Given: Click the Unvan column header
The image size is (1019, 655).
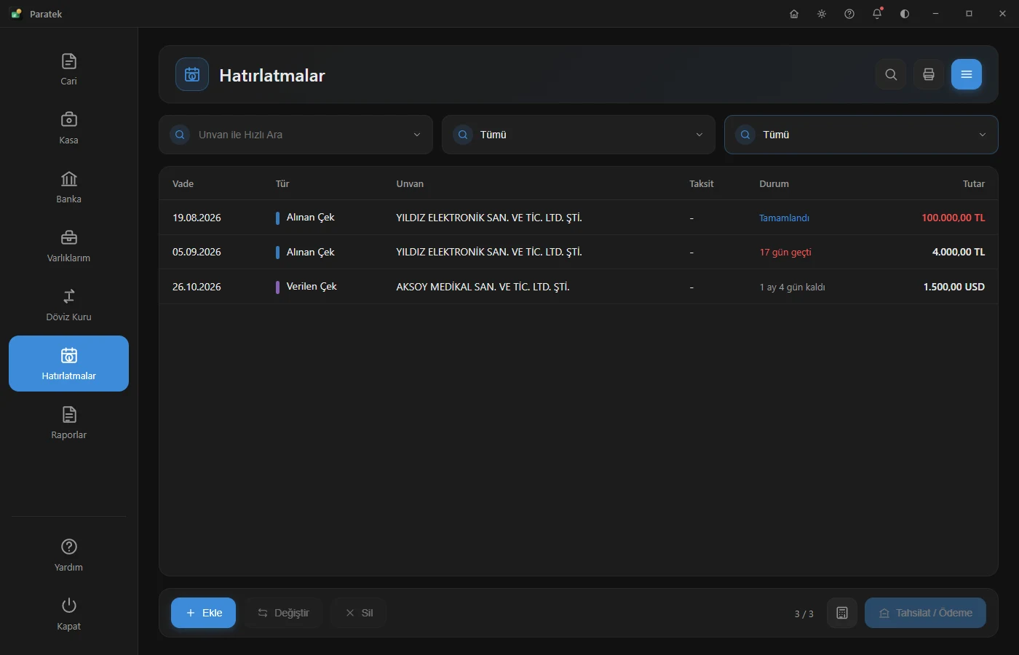Looking at the screenshot, I should pos(410,184).
